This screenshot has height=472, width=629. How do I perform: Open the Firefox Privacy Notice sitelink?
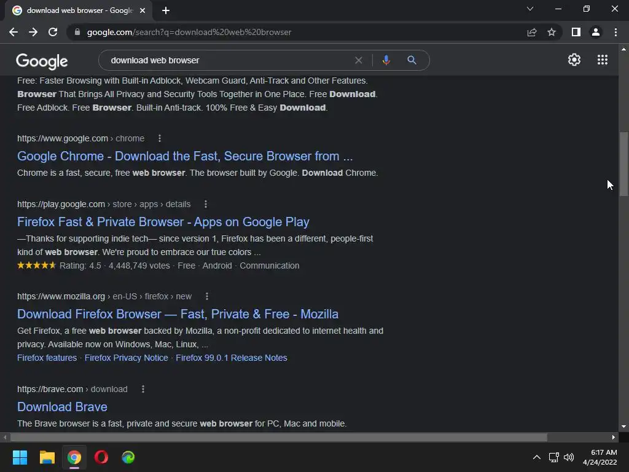pyautogui.click(x=127, y=358)
